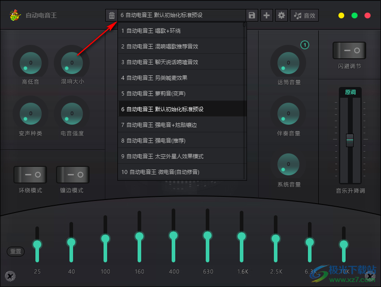Enable the 闪避调节 switch
Image resolution: width=381 pixels, height=287 pixels.
coord(349,50)
